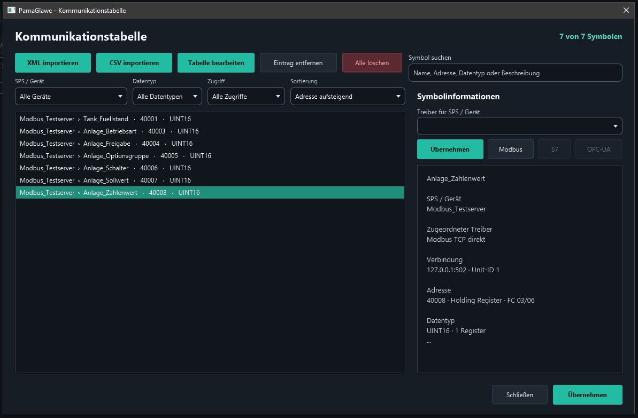Select the OPC-UA driver button

coord(599,149)
